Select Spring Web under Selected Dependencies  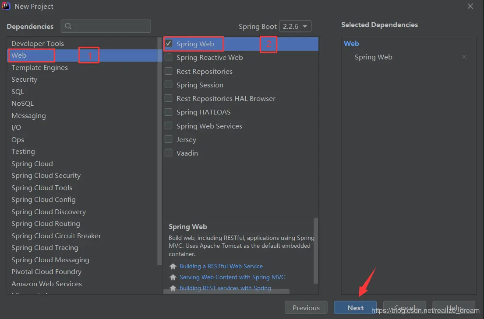373,57
